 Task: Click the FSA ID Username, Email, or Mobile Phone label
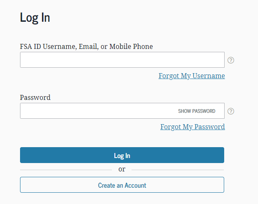tap(86, 46)
